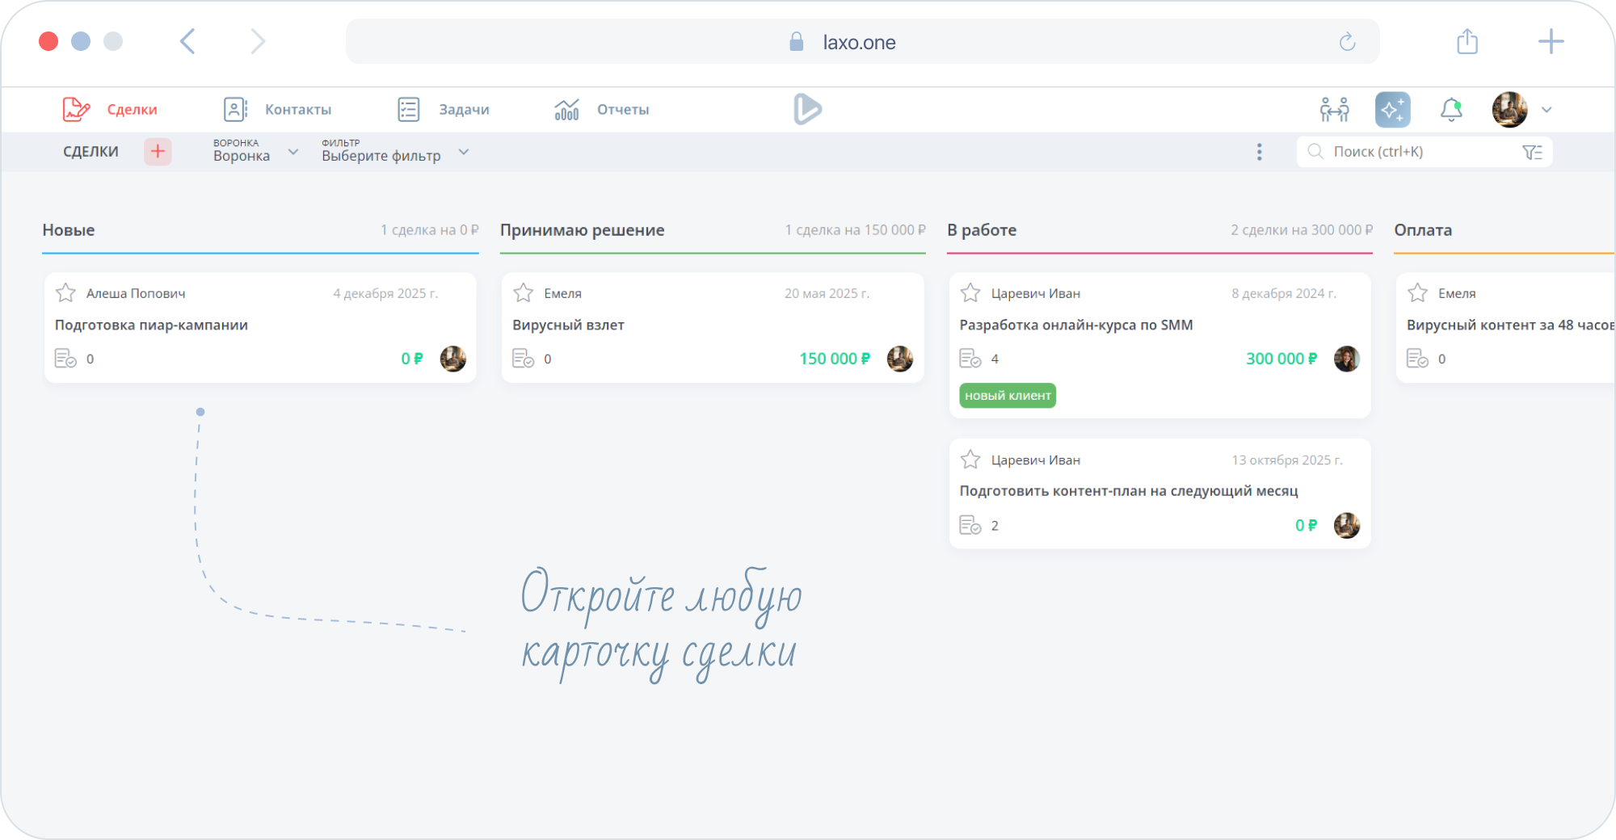Click the red plus to add deal
This screenshot has height=840, width=1616.
(158, 151)
